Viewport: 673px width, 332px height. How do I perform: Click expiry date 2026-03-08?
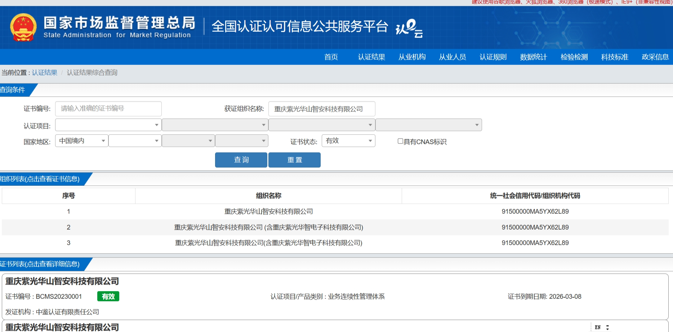pos(565,296)
